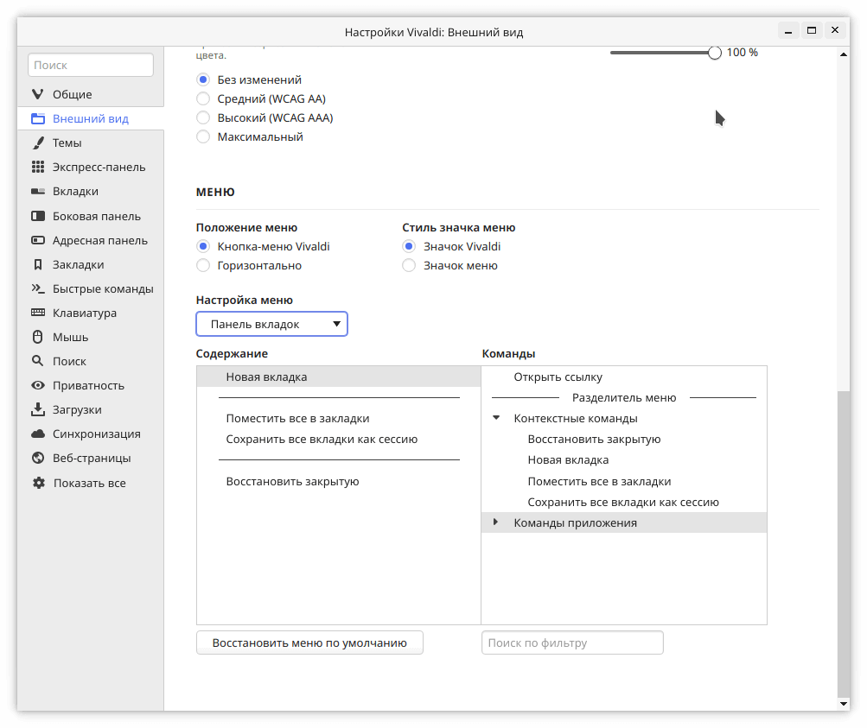The width and height of the screenshot is (867, 728).
Task: Click the mouse icon beside Мышь
Action: [x=37, y=337]
